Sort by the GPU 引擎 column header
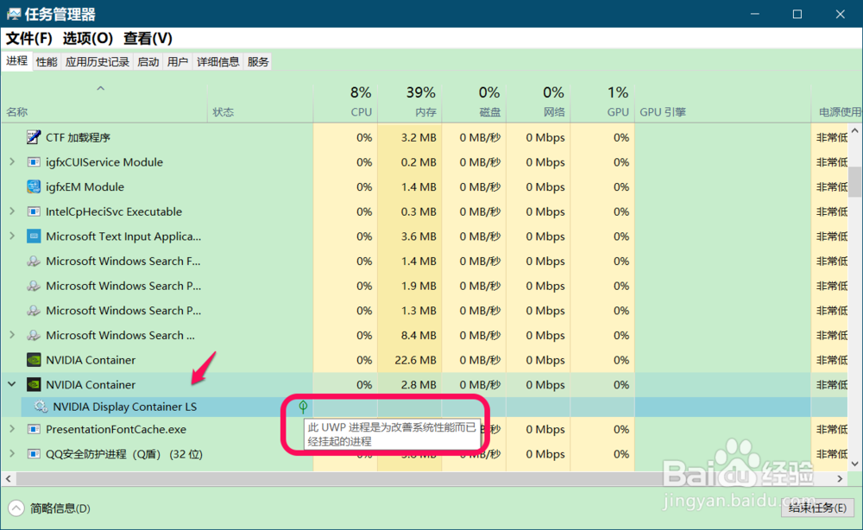Viewport: 863px width, 530px height. click(x=722, y=103)
